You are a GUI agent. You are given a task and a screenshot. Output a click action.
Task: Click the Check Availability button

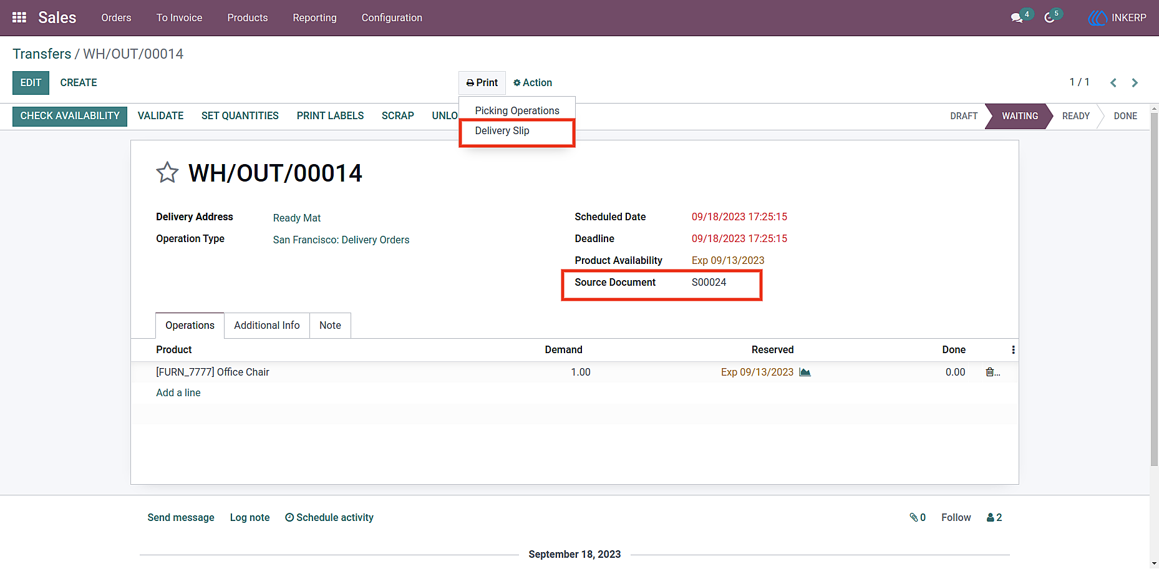pyautogui.click(x=70, y=116)
